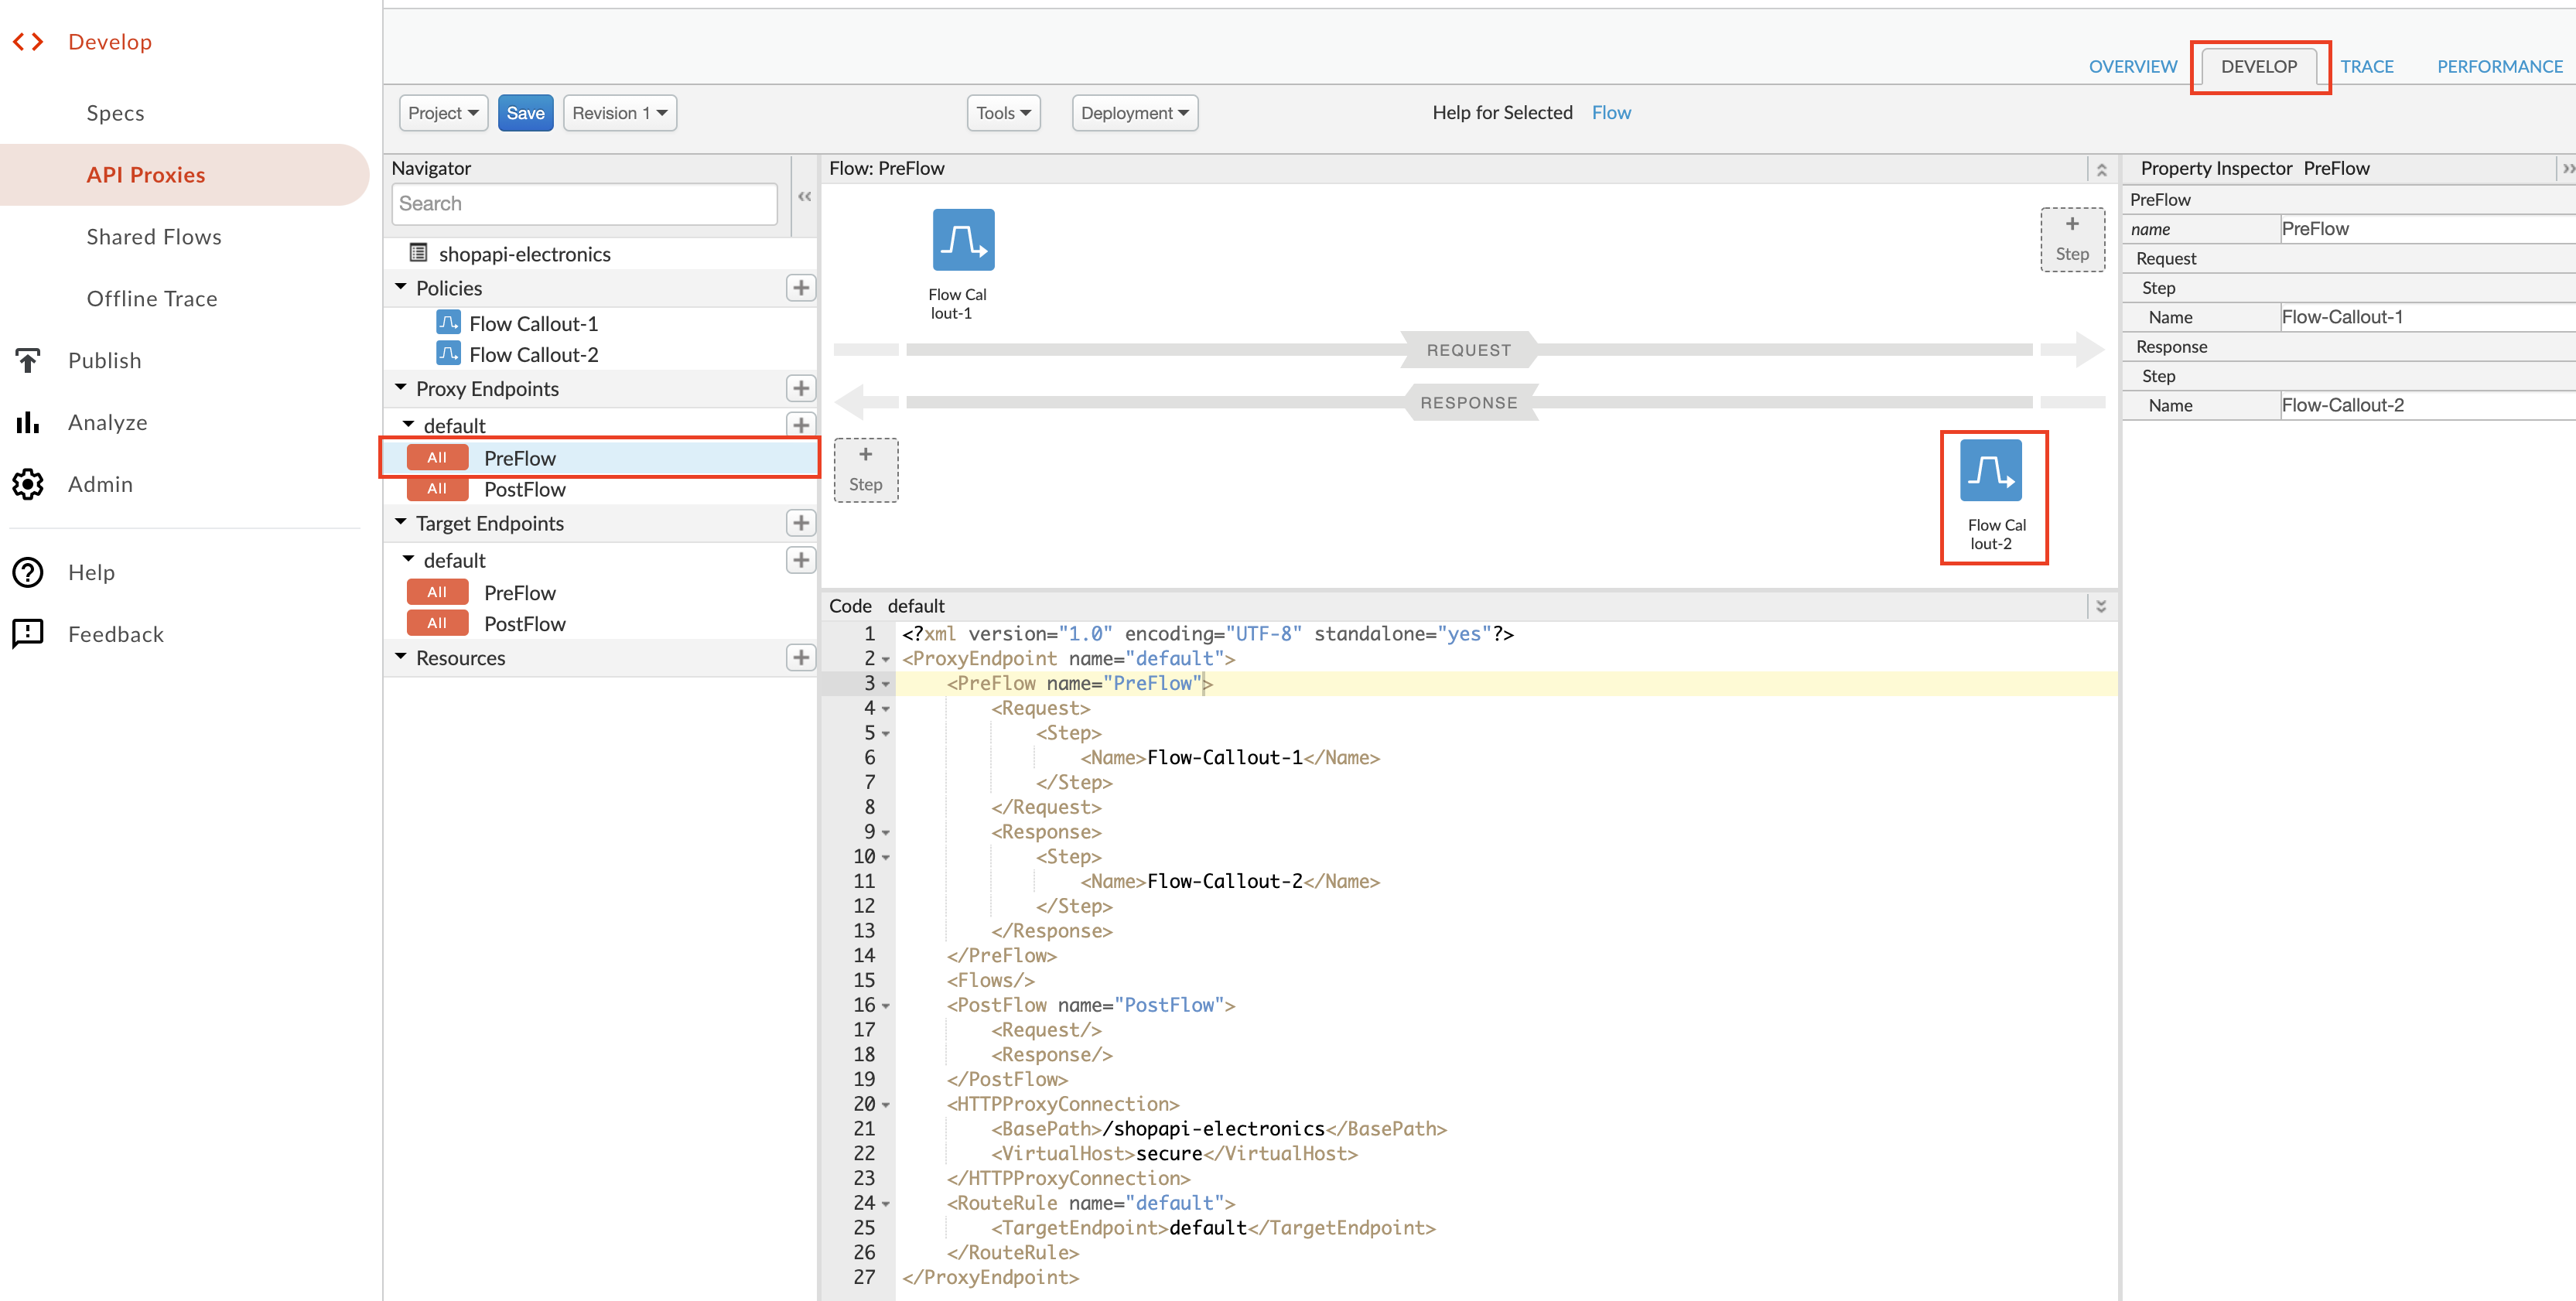Switch to the OVERVIEW tab
The height and width of the screenshot is (1301, 2576).
click(2133, 67)
